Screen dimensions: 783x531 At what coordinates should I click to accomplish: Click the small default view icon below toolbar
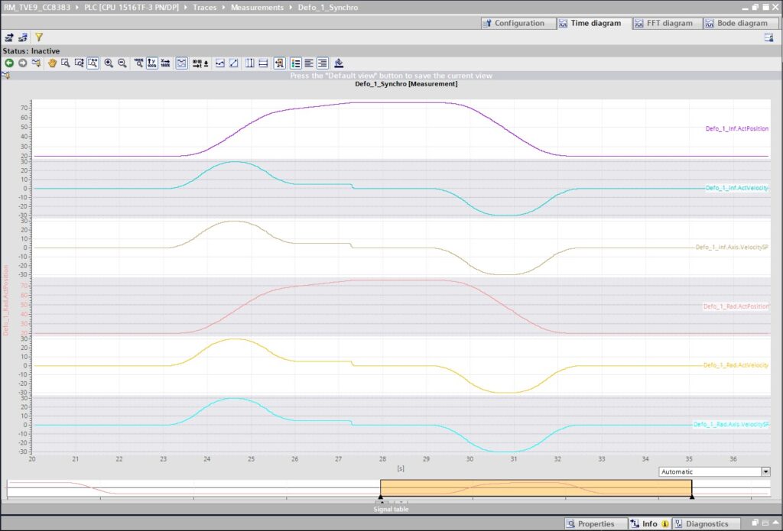5,76
